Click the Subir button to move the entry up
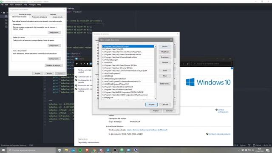This screenshot has width=272, height=153. pos(165,71)
